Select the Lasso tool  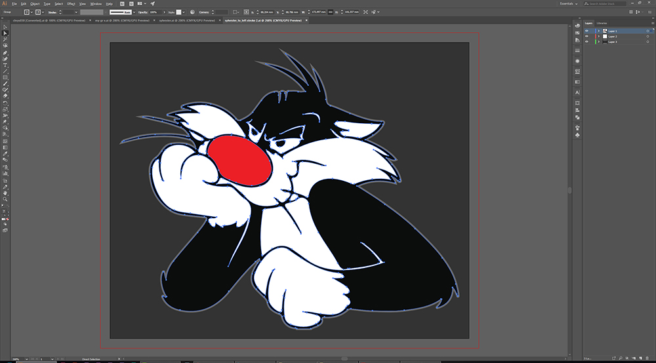point(5,45)
